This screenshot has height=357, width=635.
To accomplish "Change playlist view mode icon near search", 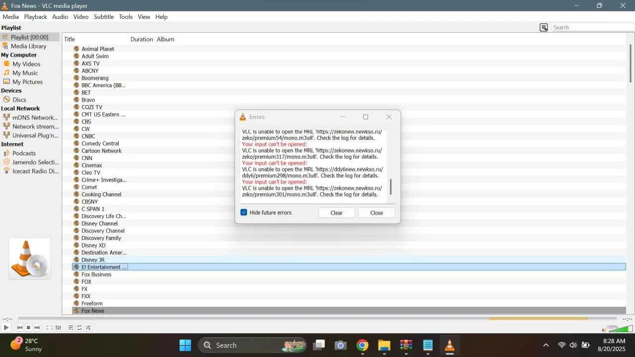I will point(544,27).
